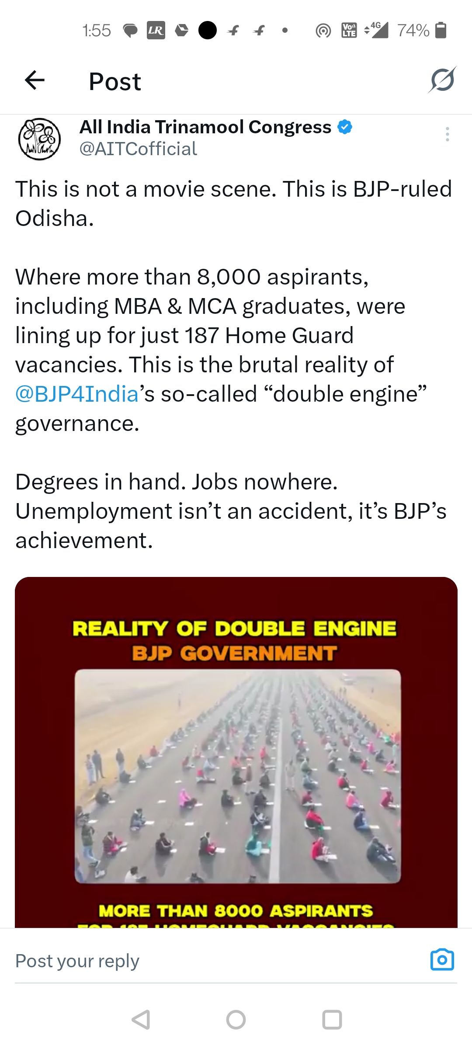Open the Grok icon at top right
This screenshot has width=472, height=1049.
[x=442, y=80]
